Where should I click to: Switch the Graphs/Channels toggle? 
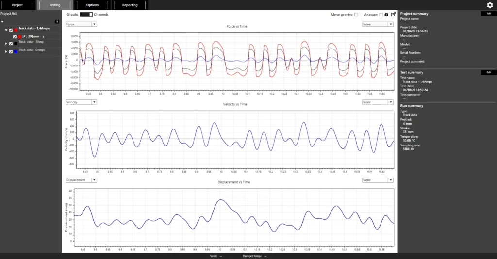coord(86,15)
